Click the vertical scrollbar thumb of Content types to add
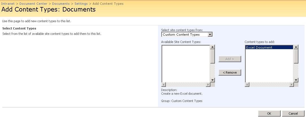The height and width of the screenshot is (118, 306). (x=296, y=56)
